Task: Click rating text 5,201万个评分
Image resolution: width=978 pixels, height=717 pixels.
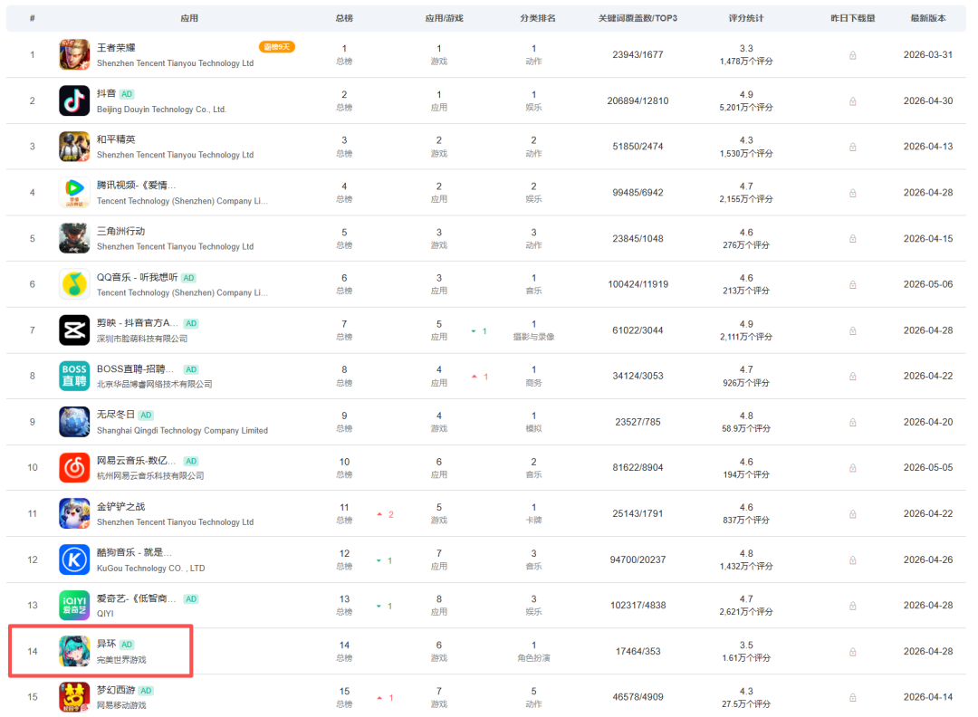Action: click(746, 107)
